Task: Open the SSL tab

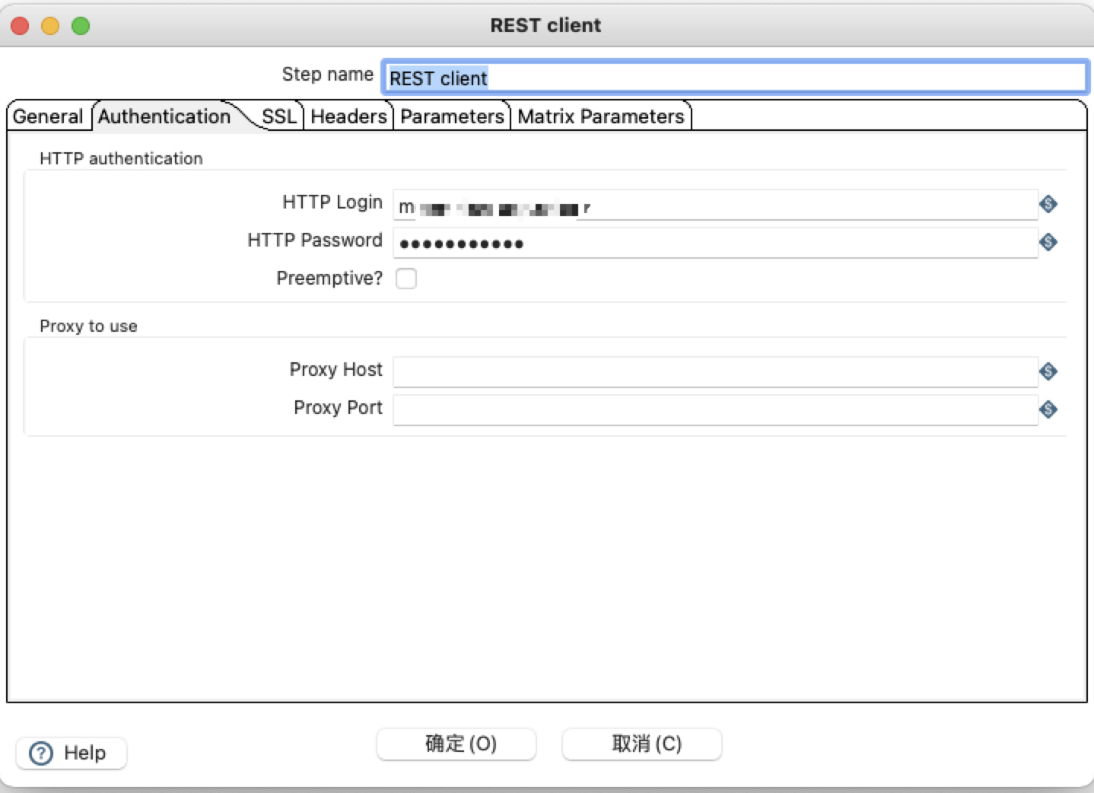Action: pyautogui.click(x=279, y=116)
